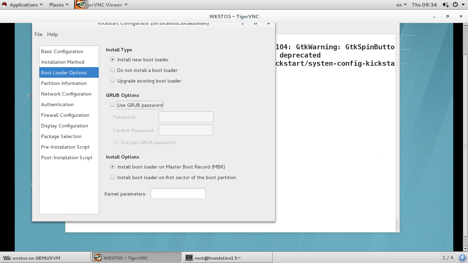Select Boot Loader Options in the sidebar
468x263 pixels.
coord(69,73)
